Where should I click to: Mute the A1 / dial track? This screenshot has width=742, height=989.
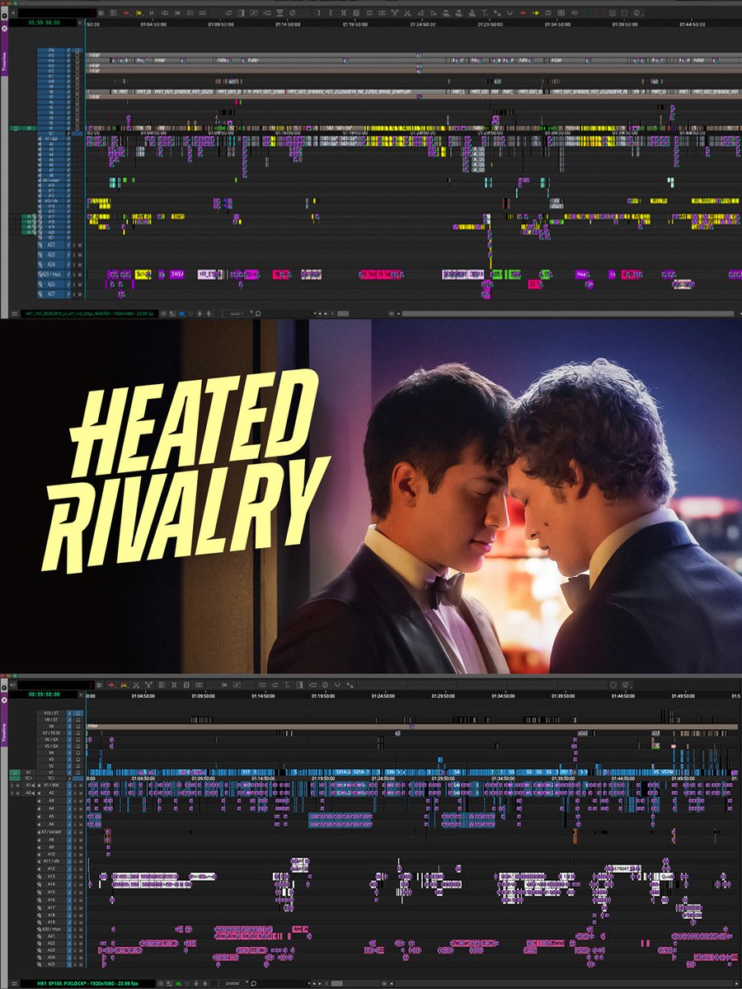pyautogui.click(x=81, y=785)
